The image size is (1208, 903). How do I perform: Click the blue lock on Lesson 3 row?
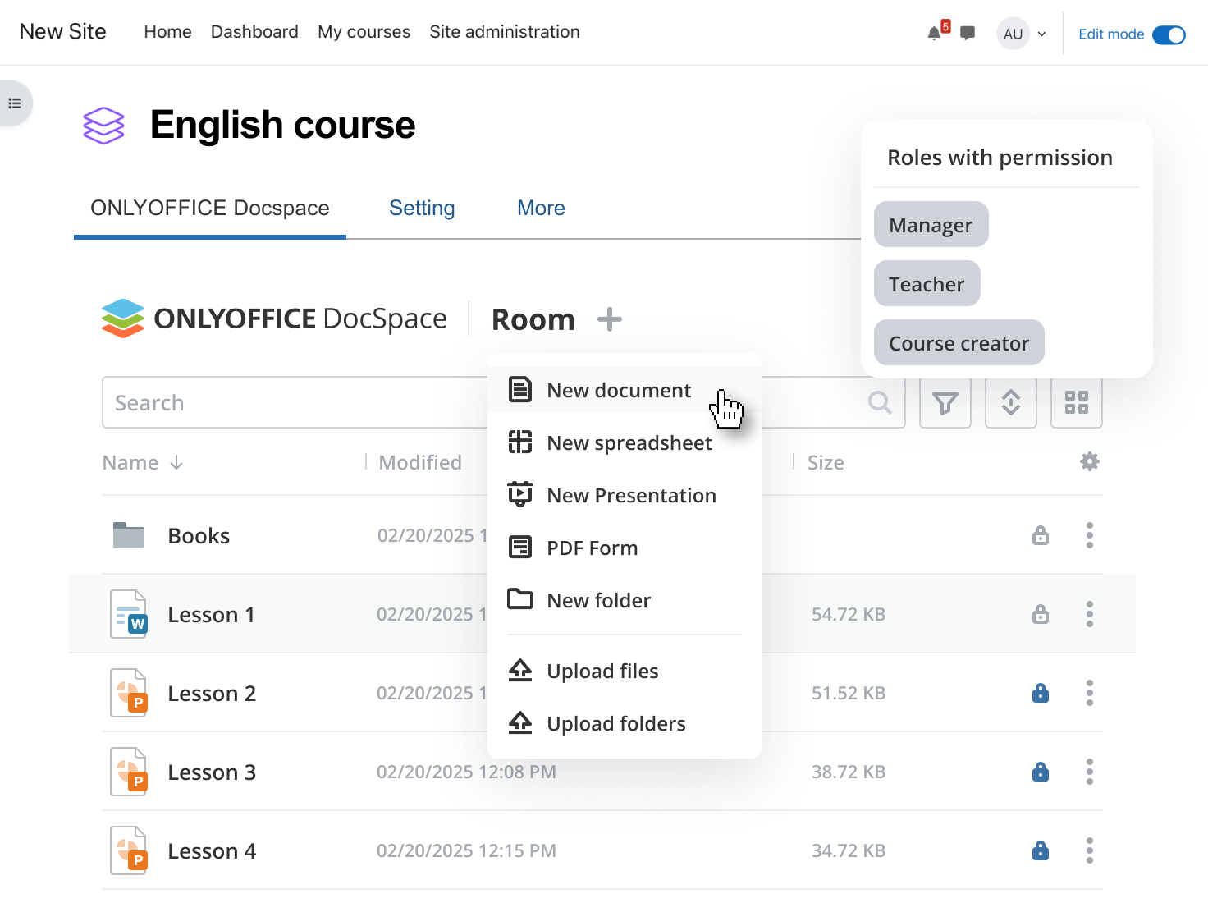pyautogui.click(x=1041, y=772)
